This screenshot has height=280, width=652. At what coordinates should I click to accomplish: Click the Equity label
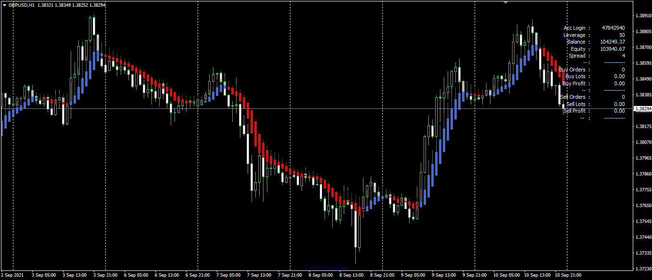[578, 49]
